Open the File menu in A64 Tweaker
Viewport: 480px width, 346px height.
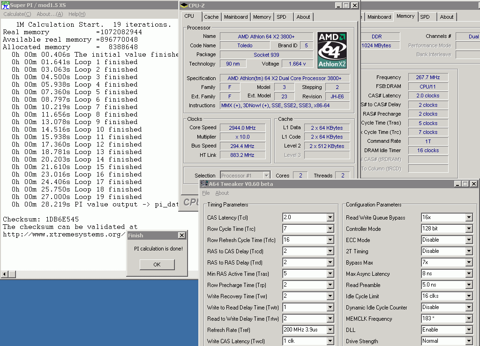(x=206, y=193)
